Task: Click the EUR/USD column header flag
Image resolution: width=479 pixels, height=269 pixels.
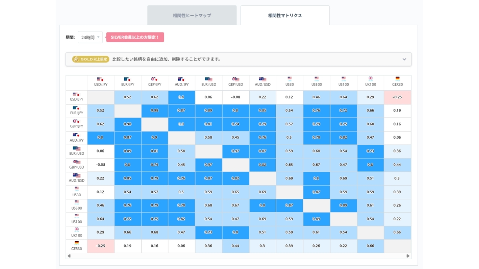Action: click(x=209, y=79)
